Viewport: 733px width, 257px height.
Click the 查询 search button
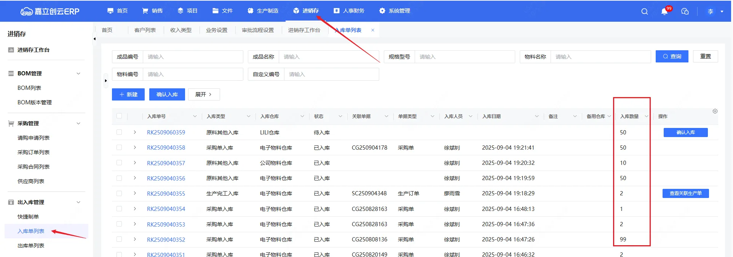[x=672, y=56]
